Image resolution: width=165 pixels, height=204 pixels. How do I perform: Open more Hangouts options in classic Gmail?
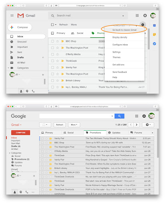click(33, 192)
